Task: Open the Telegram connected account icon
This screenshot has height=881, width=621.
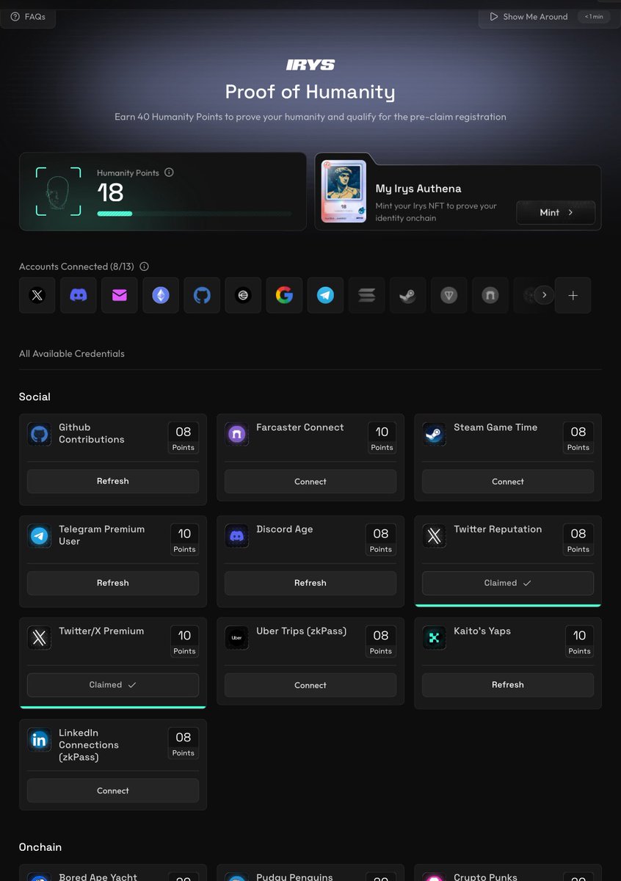Action: (325, 295)
